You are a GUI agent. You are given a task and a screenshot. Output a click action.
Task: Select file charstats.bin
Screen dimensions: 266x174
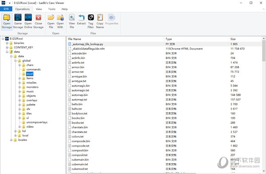80,127
